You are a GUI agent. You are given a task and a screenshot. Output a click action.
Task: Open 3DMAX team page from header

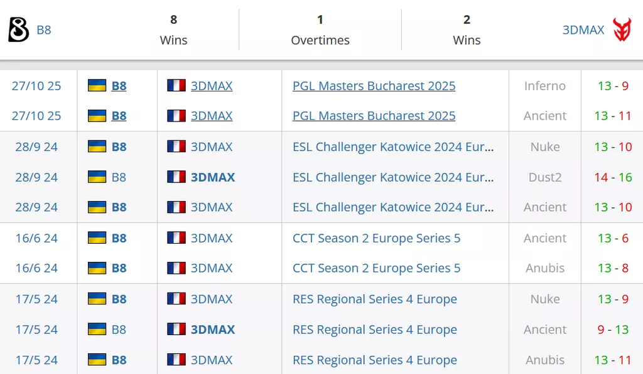point(583,29)
